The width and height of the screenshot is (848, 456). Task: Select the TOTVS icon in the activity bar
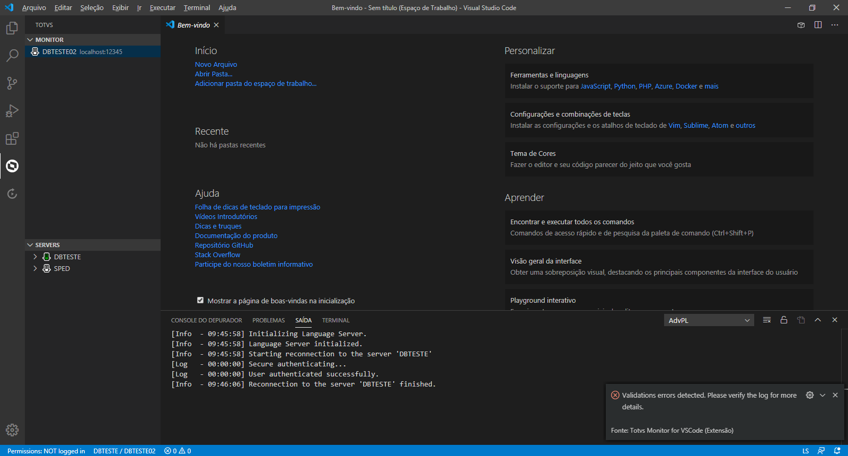pyautogui.click(x=12, y=166)
